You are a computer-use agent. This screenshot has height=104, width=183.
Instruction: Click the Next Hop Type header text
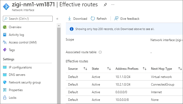(x=161, y=69)
